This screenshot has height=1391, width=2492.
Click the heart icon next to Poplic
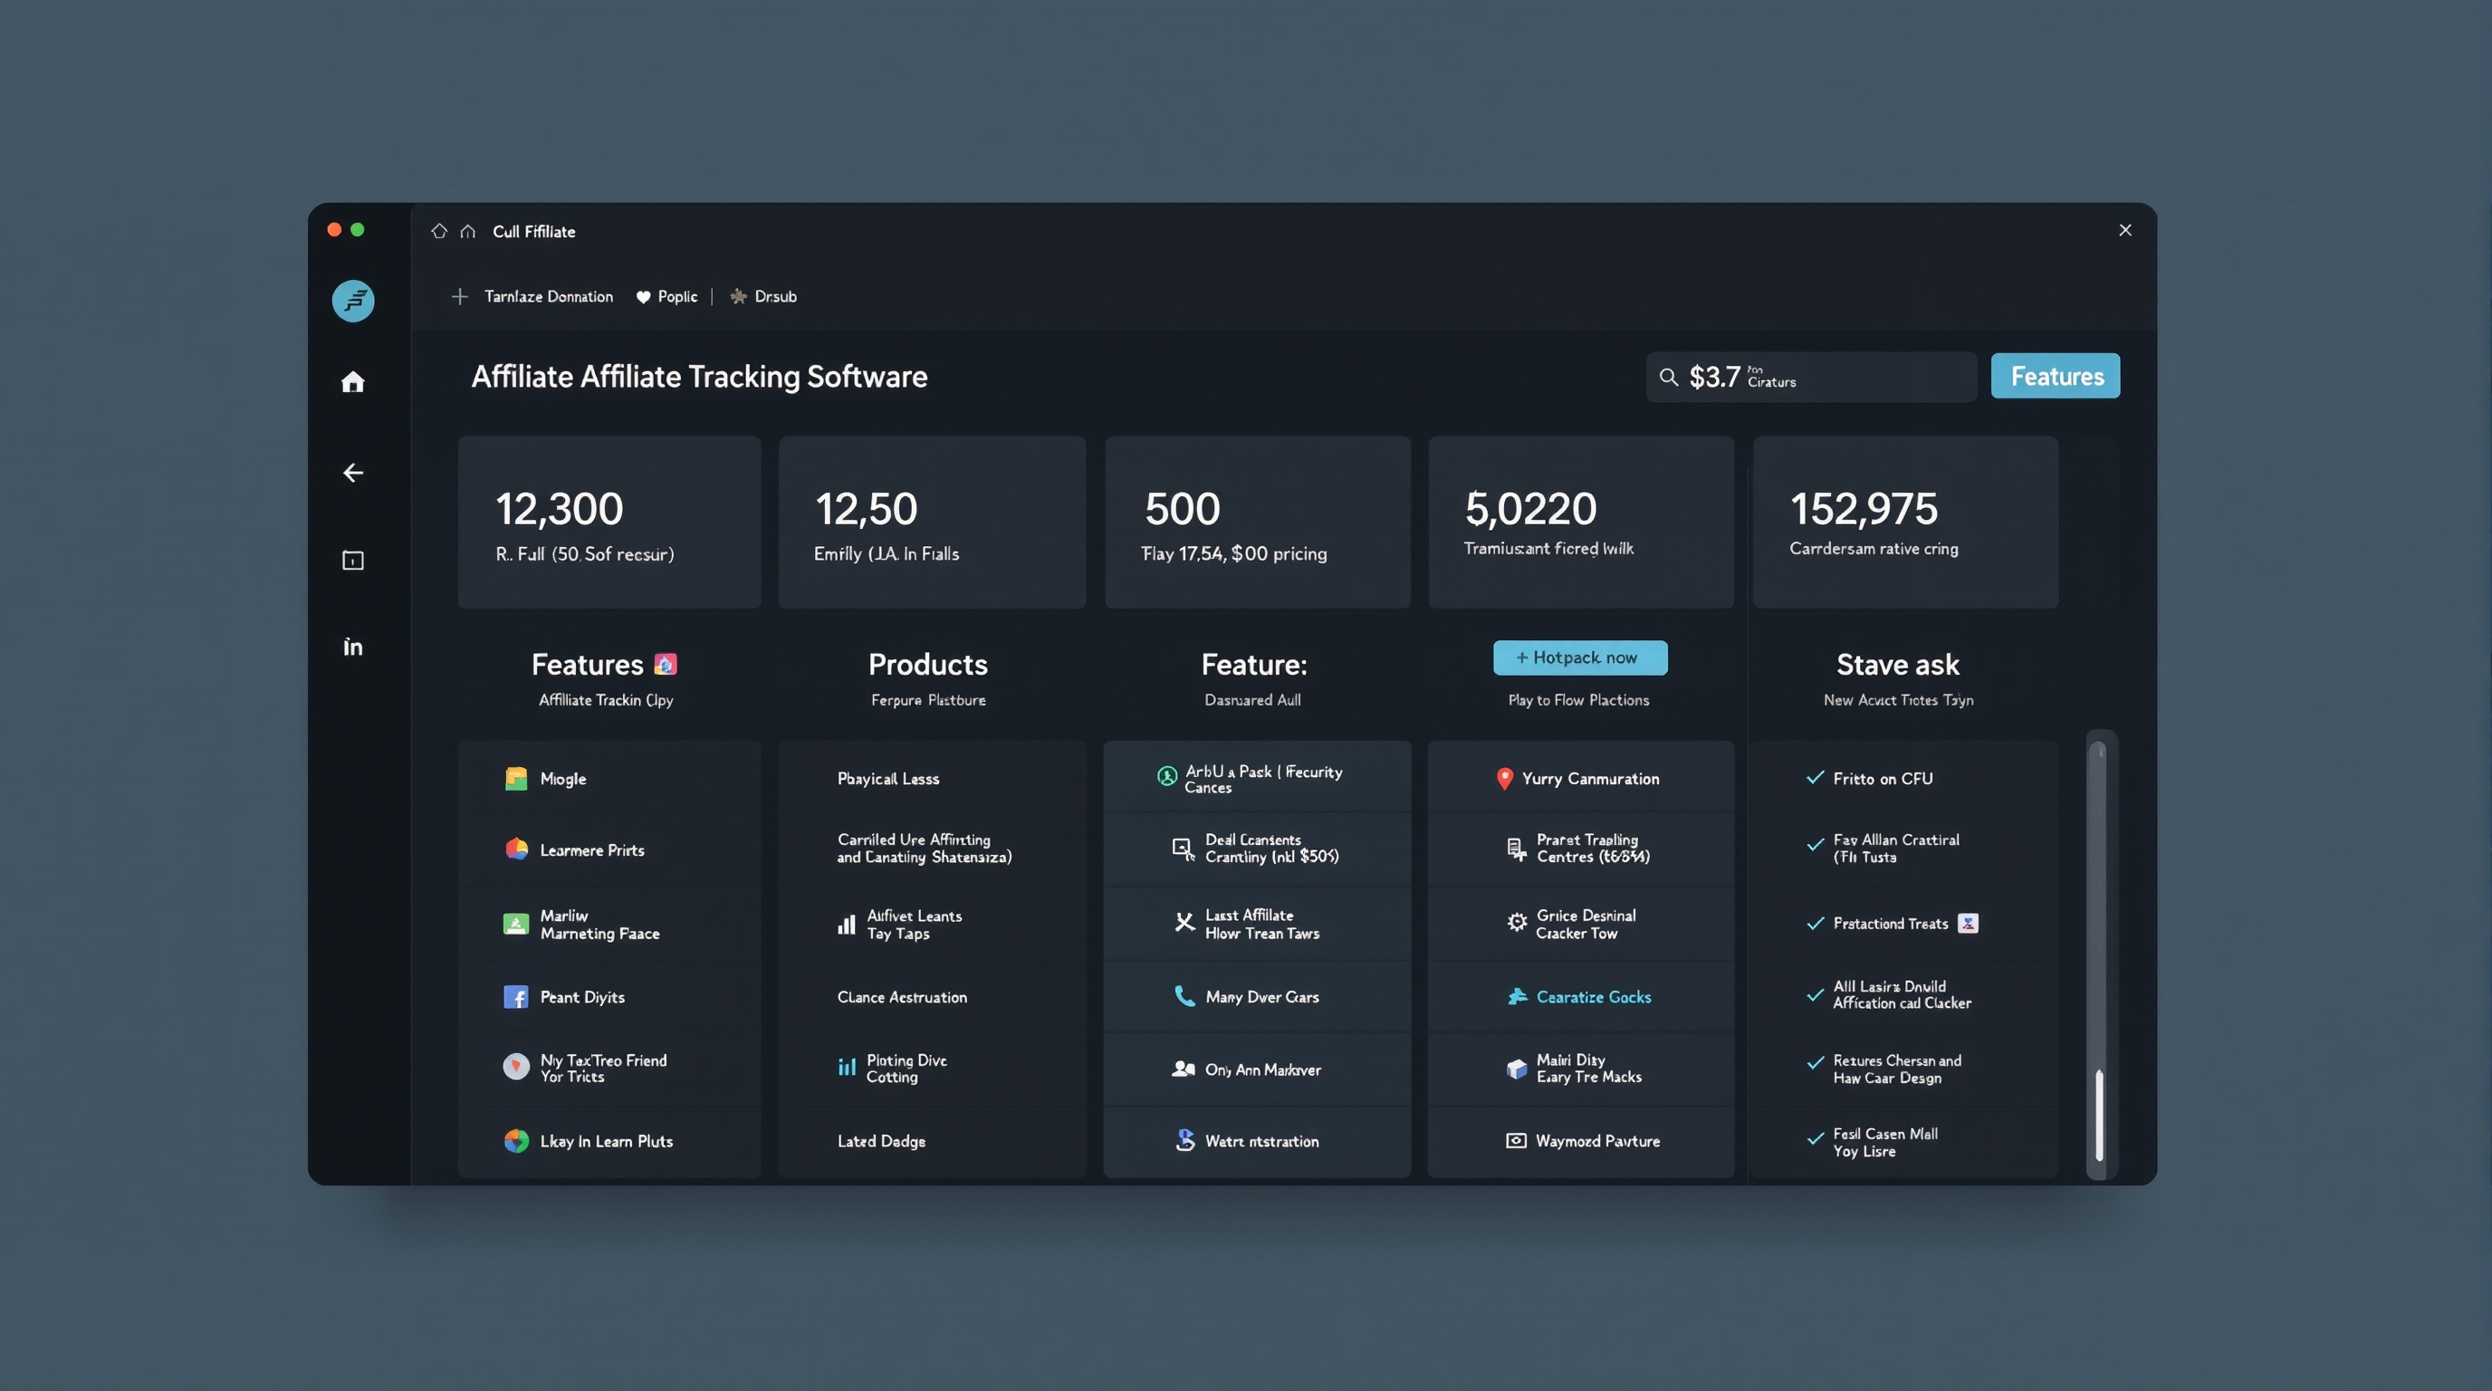click(643, 297)
